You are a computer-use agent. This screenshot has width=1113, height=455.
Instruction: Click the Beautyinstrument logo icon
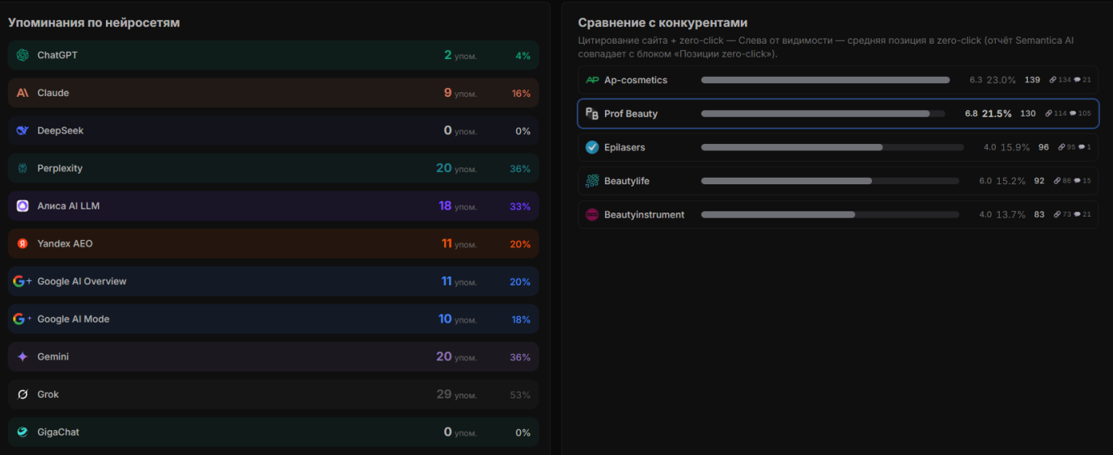pyautogui.click(x=592, y=215)
